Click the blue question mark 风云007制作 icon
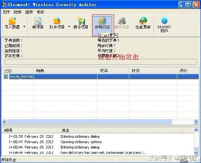This screenshot has width=201, height=163. pos(164,21)
